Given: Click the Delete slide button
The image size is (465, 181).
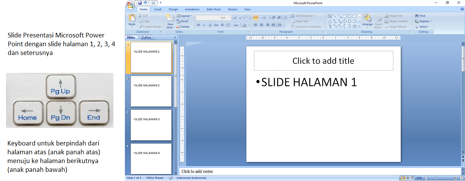Looking at the screenshot, I should pos(183,27).
